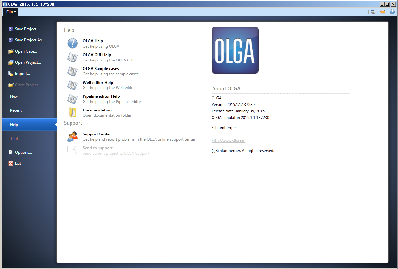Open the OLGA GUI Help book icon
The height and width of the screenshot is (269, 398).
point(72,57)
